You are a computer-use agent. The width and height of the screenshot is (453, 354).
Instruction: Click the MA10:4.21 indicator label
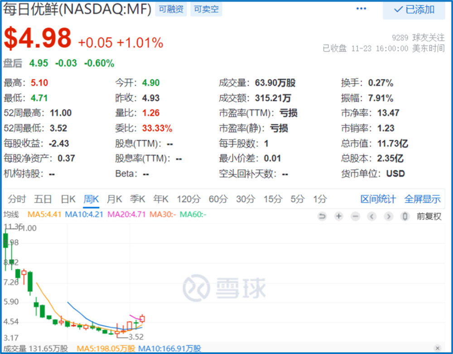[x=84, y=215]
